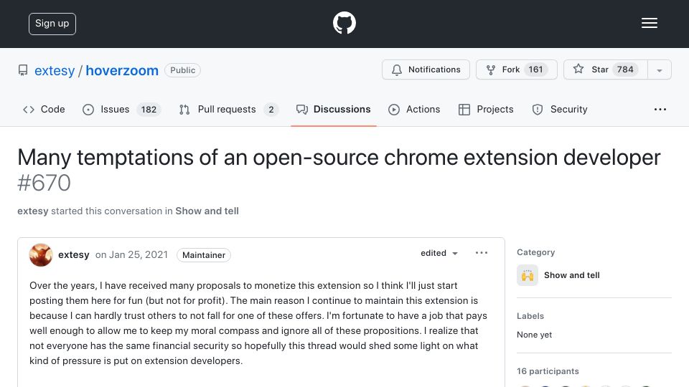The height and width of the screenshot is (387, 689).
Task: Click the Projects table icon
Action: [x=464, y=110]
